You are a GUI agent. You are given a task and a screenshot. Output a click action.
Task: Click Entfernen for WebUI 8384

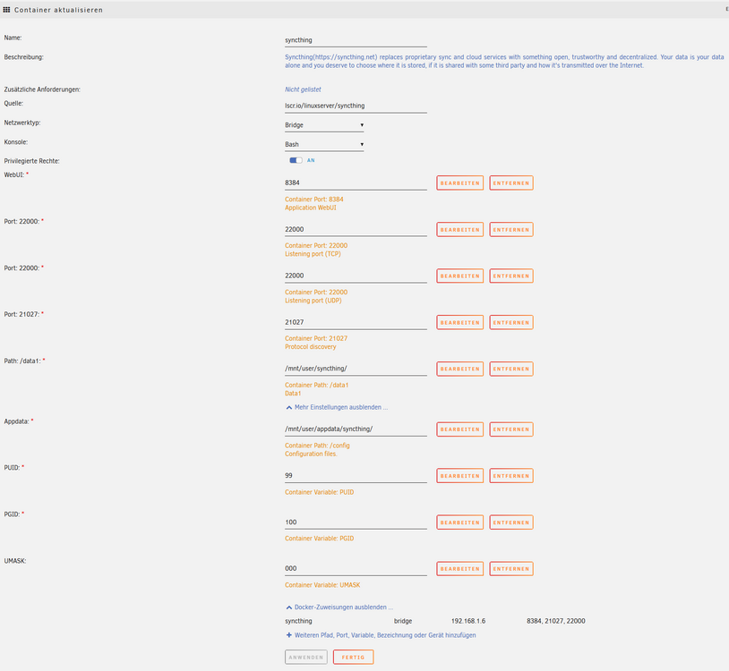coord(511,183)
